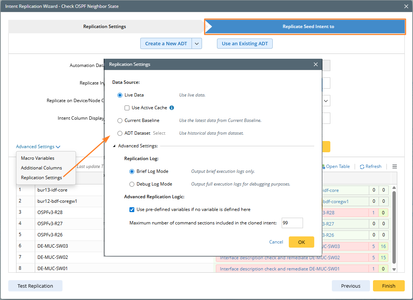This screenshot has height=300, width=413.
Task: Choose Debug Log Mode
Action: click(132, 184)
